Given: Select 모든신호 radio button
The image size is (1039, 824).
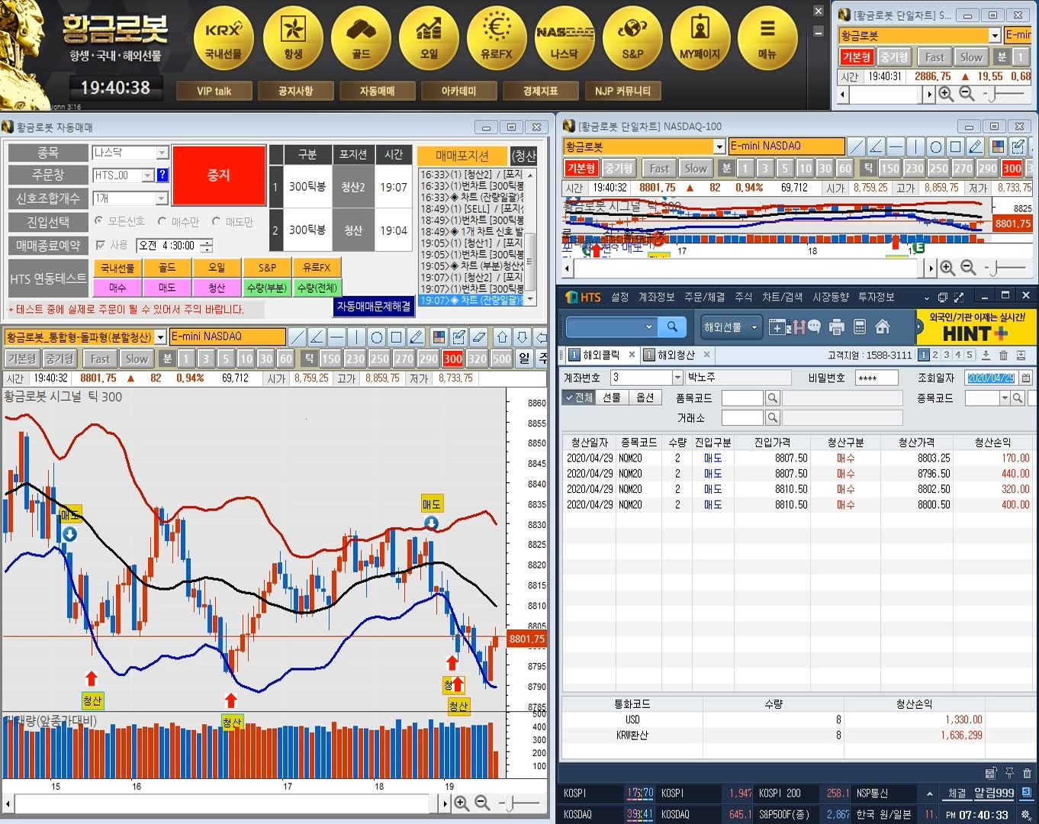Looking at the screenshot, I should pos(98,221).
